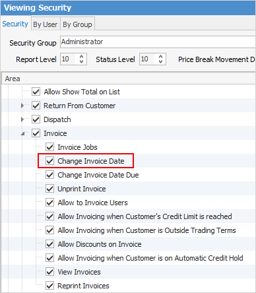Image resolution: width=256 pixels, height=293 pixels.
Task: Click the Status Level value field
Action: 148,59
